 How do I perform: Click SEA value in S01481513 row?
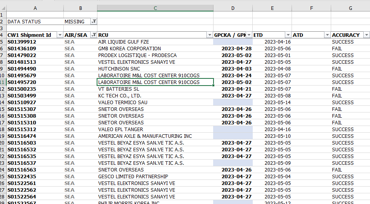coord(80,62)
